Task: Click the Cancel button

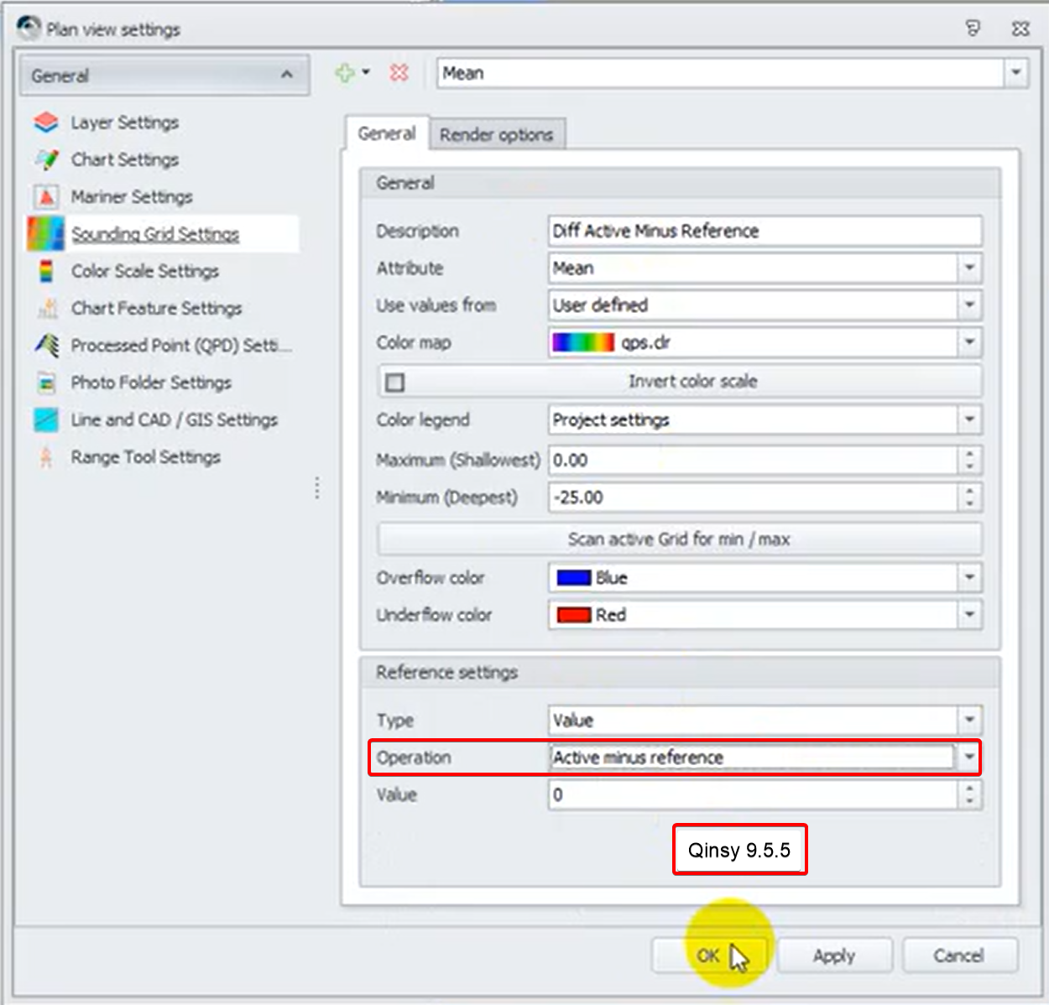Action: coord(959,956)
